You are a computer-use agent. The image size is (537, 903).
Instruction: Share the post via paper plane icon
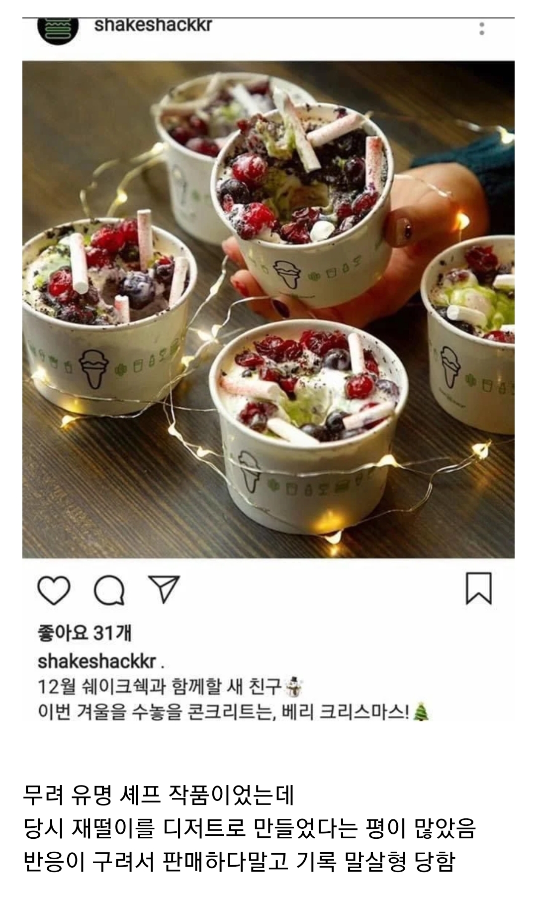164,589
